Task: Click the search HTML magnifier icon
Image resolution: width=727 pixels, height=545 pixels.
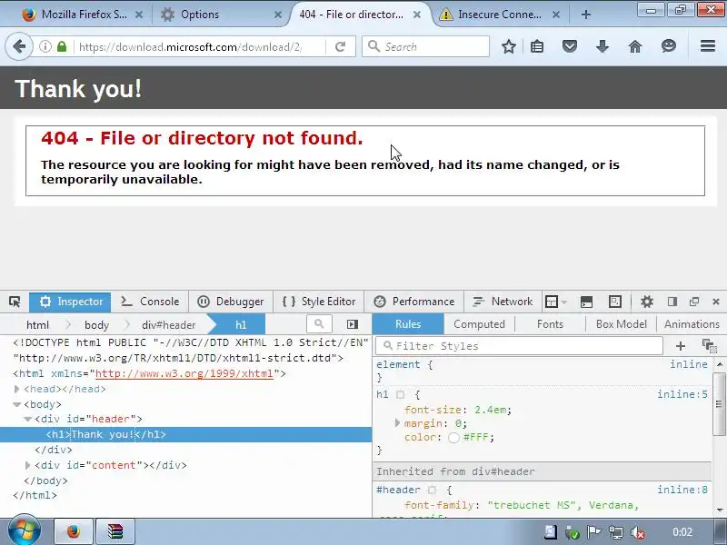Action: tap(319, 324)
